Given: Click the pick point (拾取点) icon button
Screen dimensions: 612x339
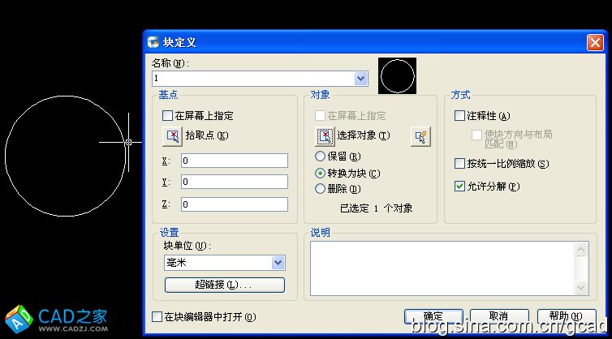Looking at the screenshot, I should [172, 136].
